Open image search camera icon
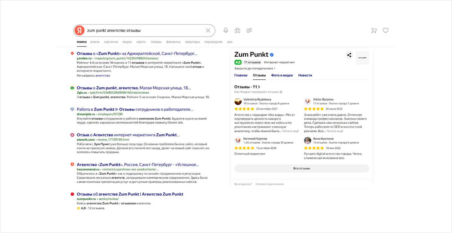 coord(237,30)
